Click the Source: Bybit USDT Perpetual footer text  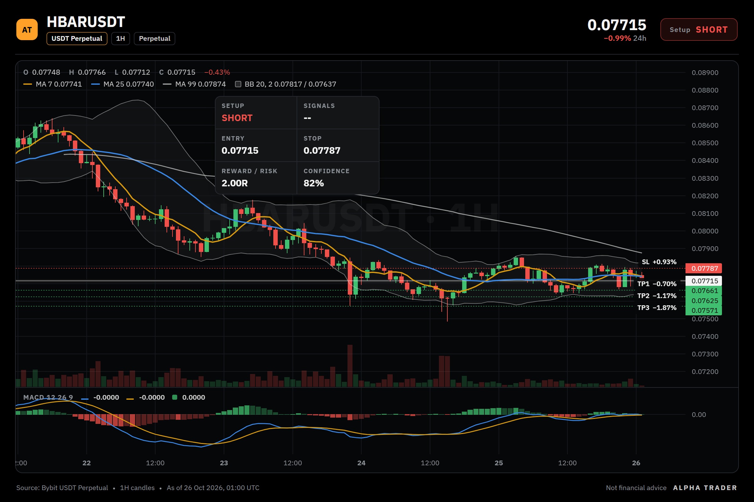tap(62, 488)
